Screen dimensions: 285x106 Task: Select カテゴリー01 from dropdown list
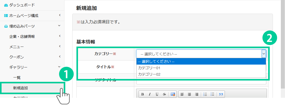149,68
